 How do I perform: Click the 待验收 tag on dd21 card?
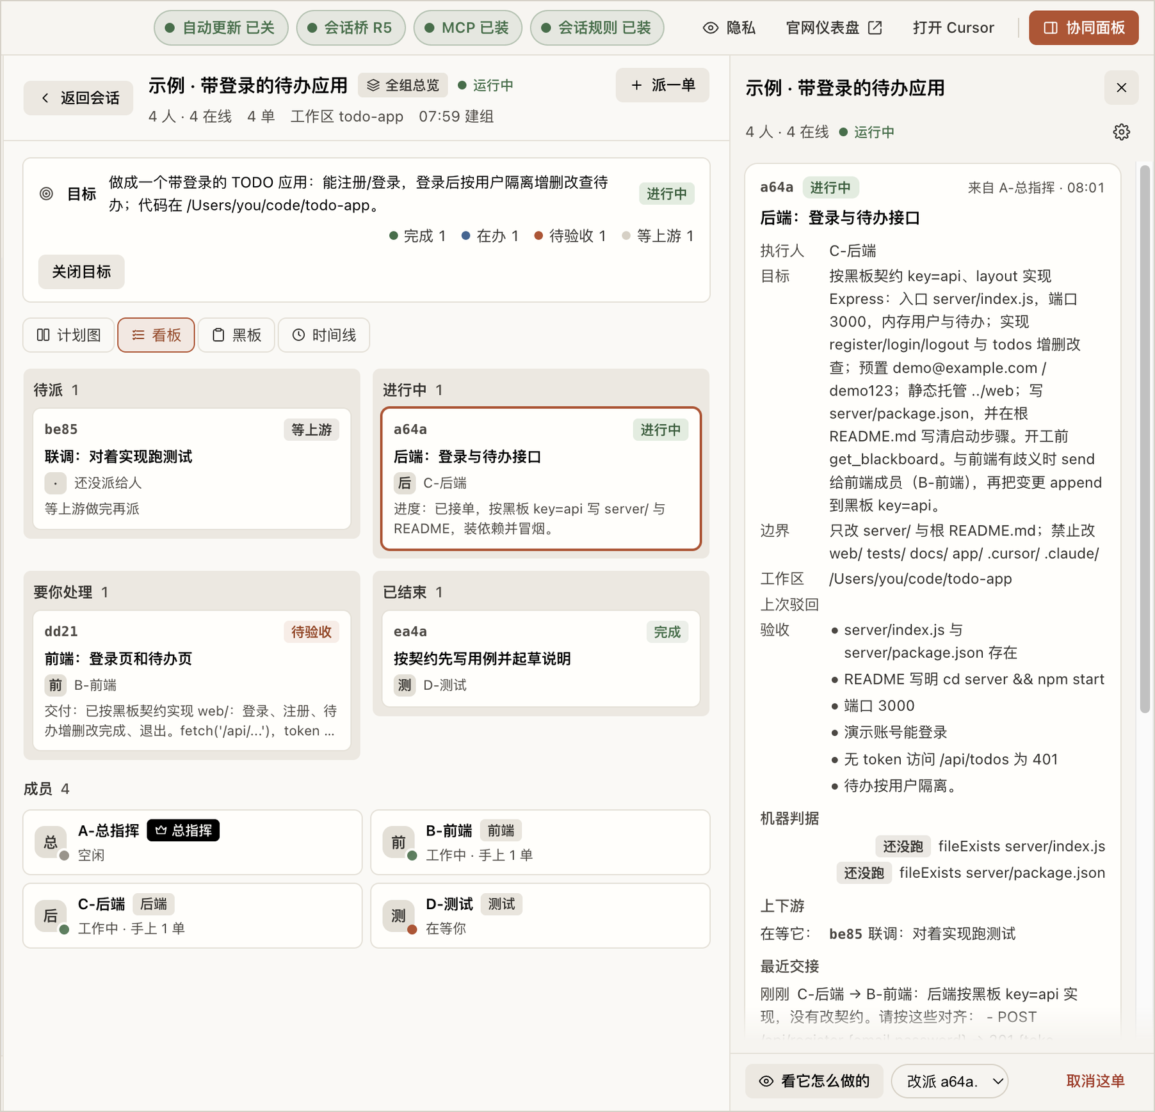[x=311, y=632]
